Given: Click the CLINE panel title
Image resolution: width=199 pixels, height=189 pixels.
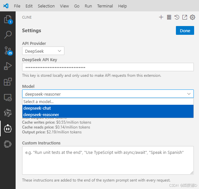Looking at the screenshot, I should tap(27, 17).
